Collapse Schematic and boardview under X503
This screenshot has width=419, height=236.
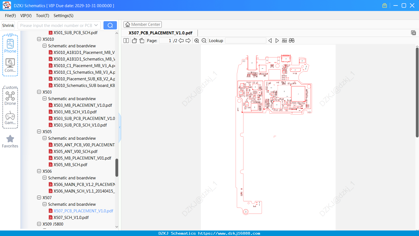pos(45,98)
